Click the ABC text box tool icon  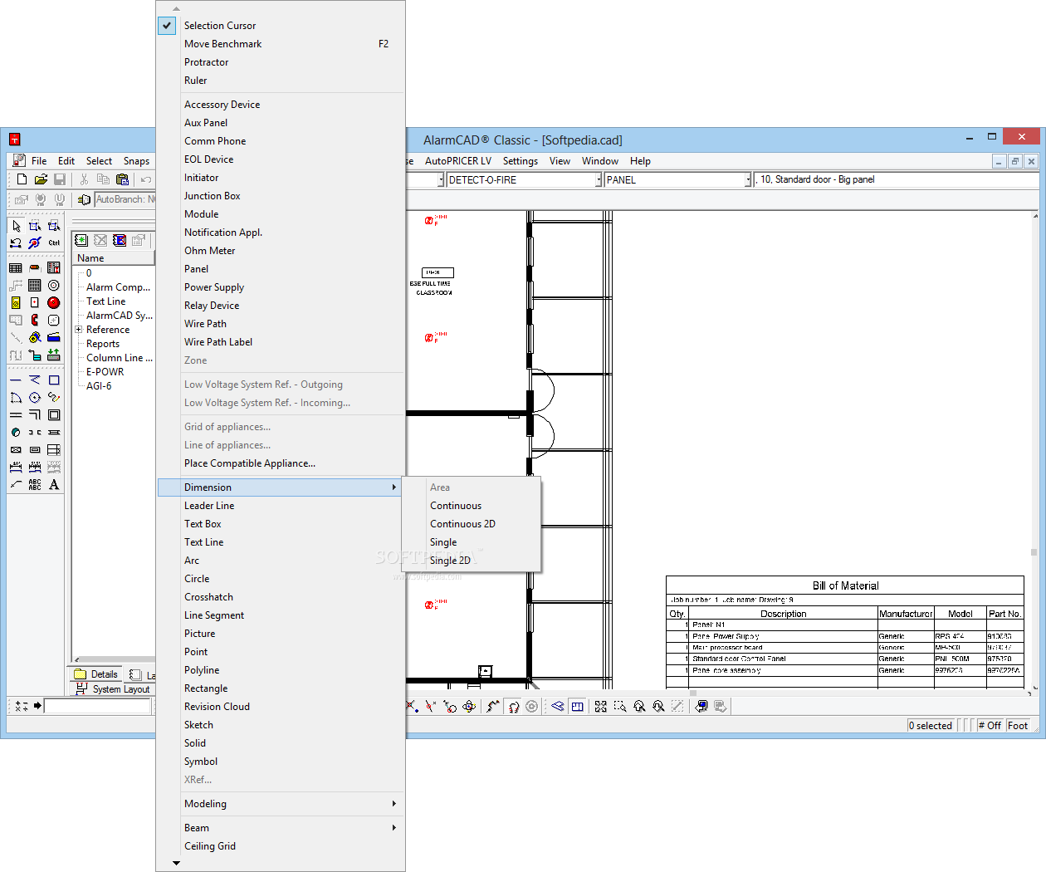click(35, 484)
